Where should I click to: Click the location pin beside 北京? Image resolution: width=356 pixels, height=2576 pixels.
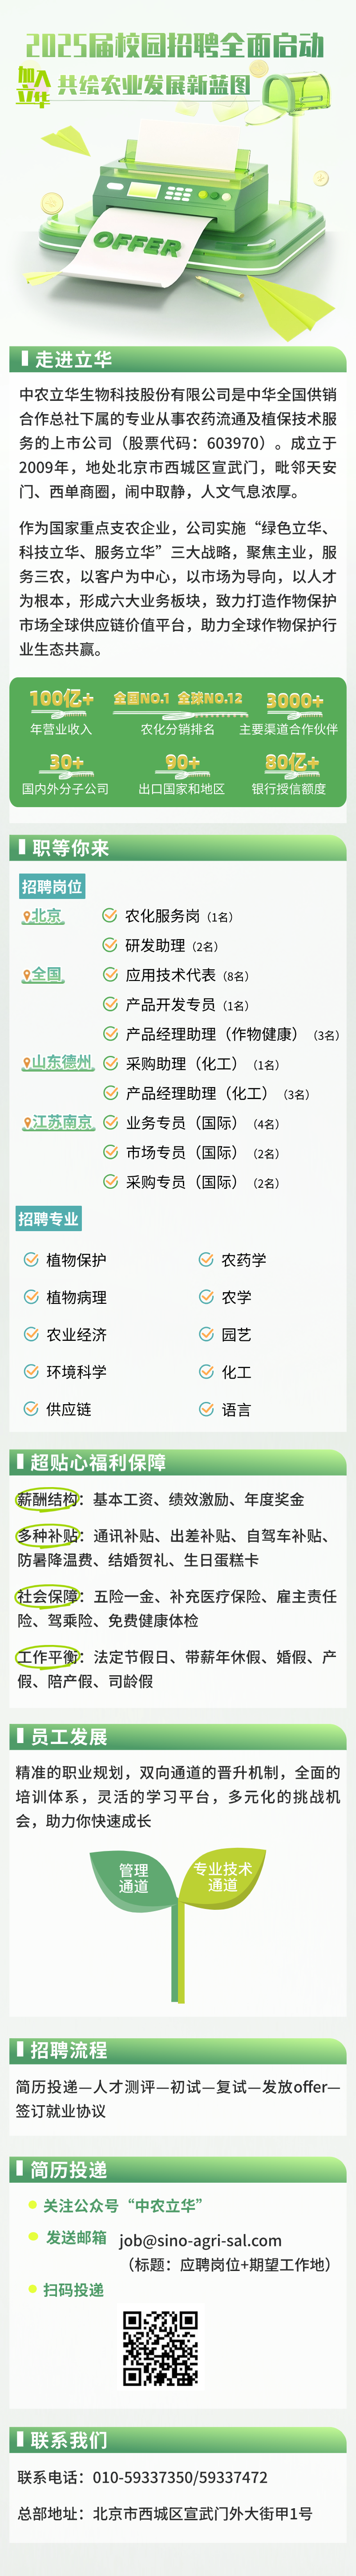tap(26, 916)
